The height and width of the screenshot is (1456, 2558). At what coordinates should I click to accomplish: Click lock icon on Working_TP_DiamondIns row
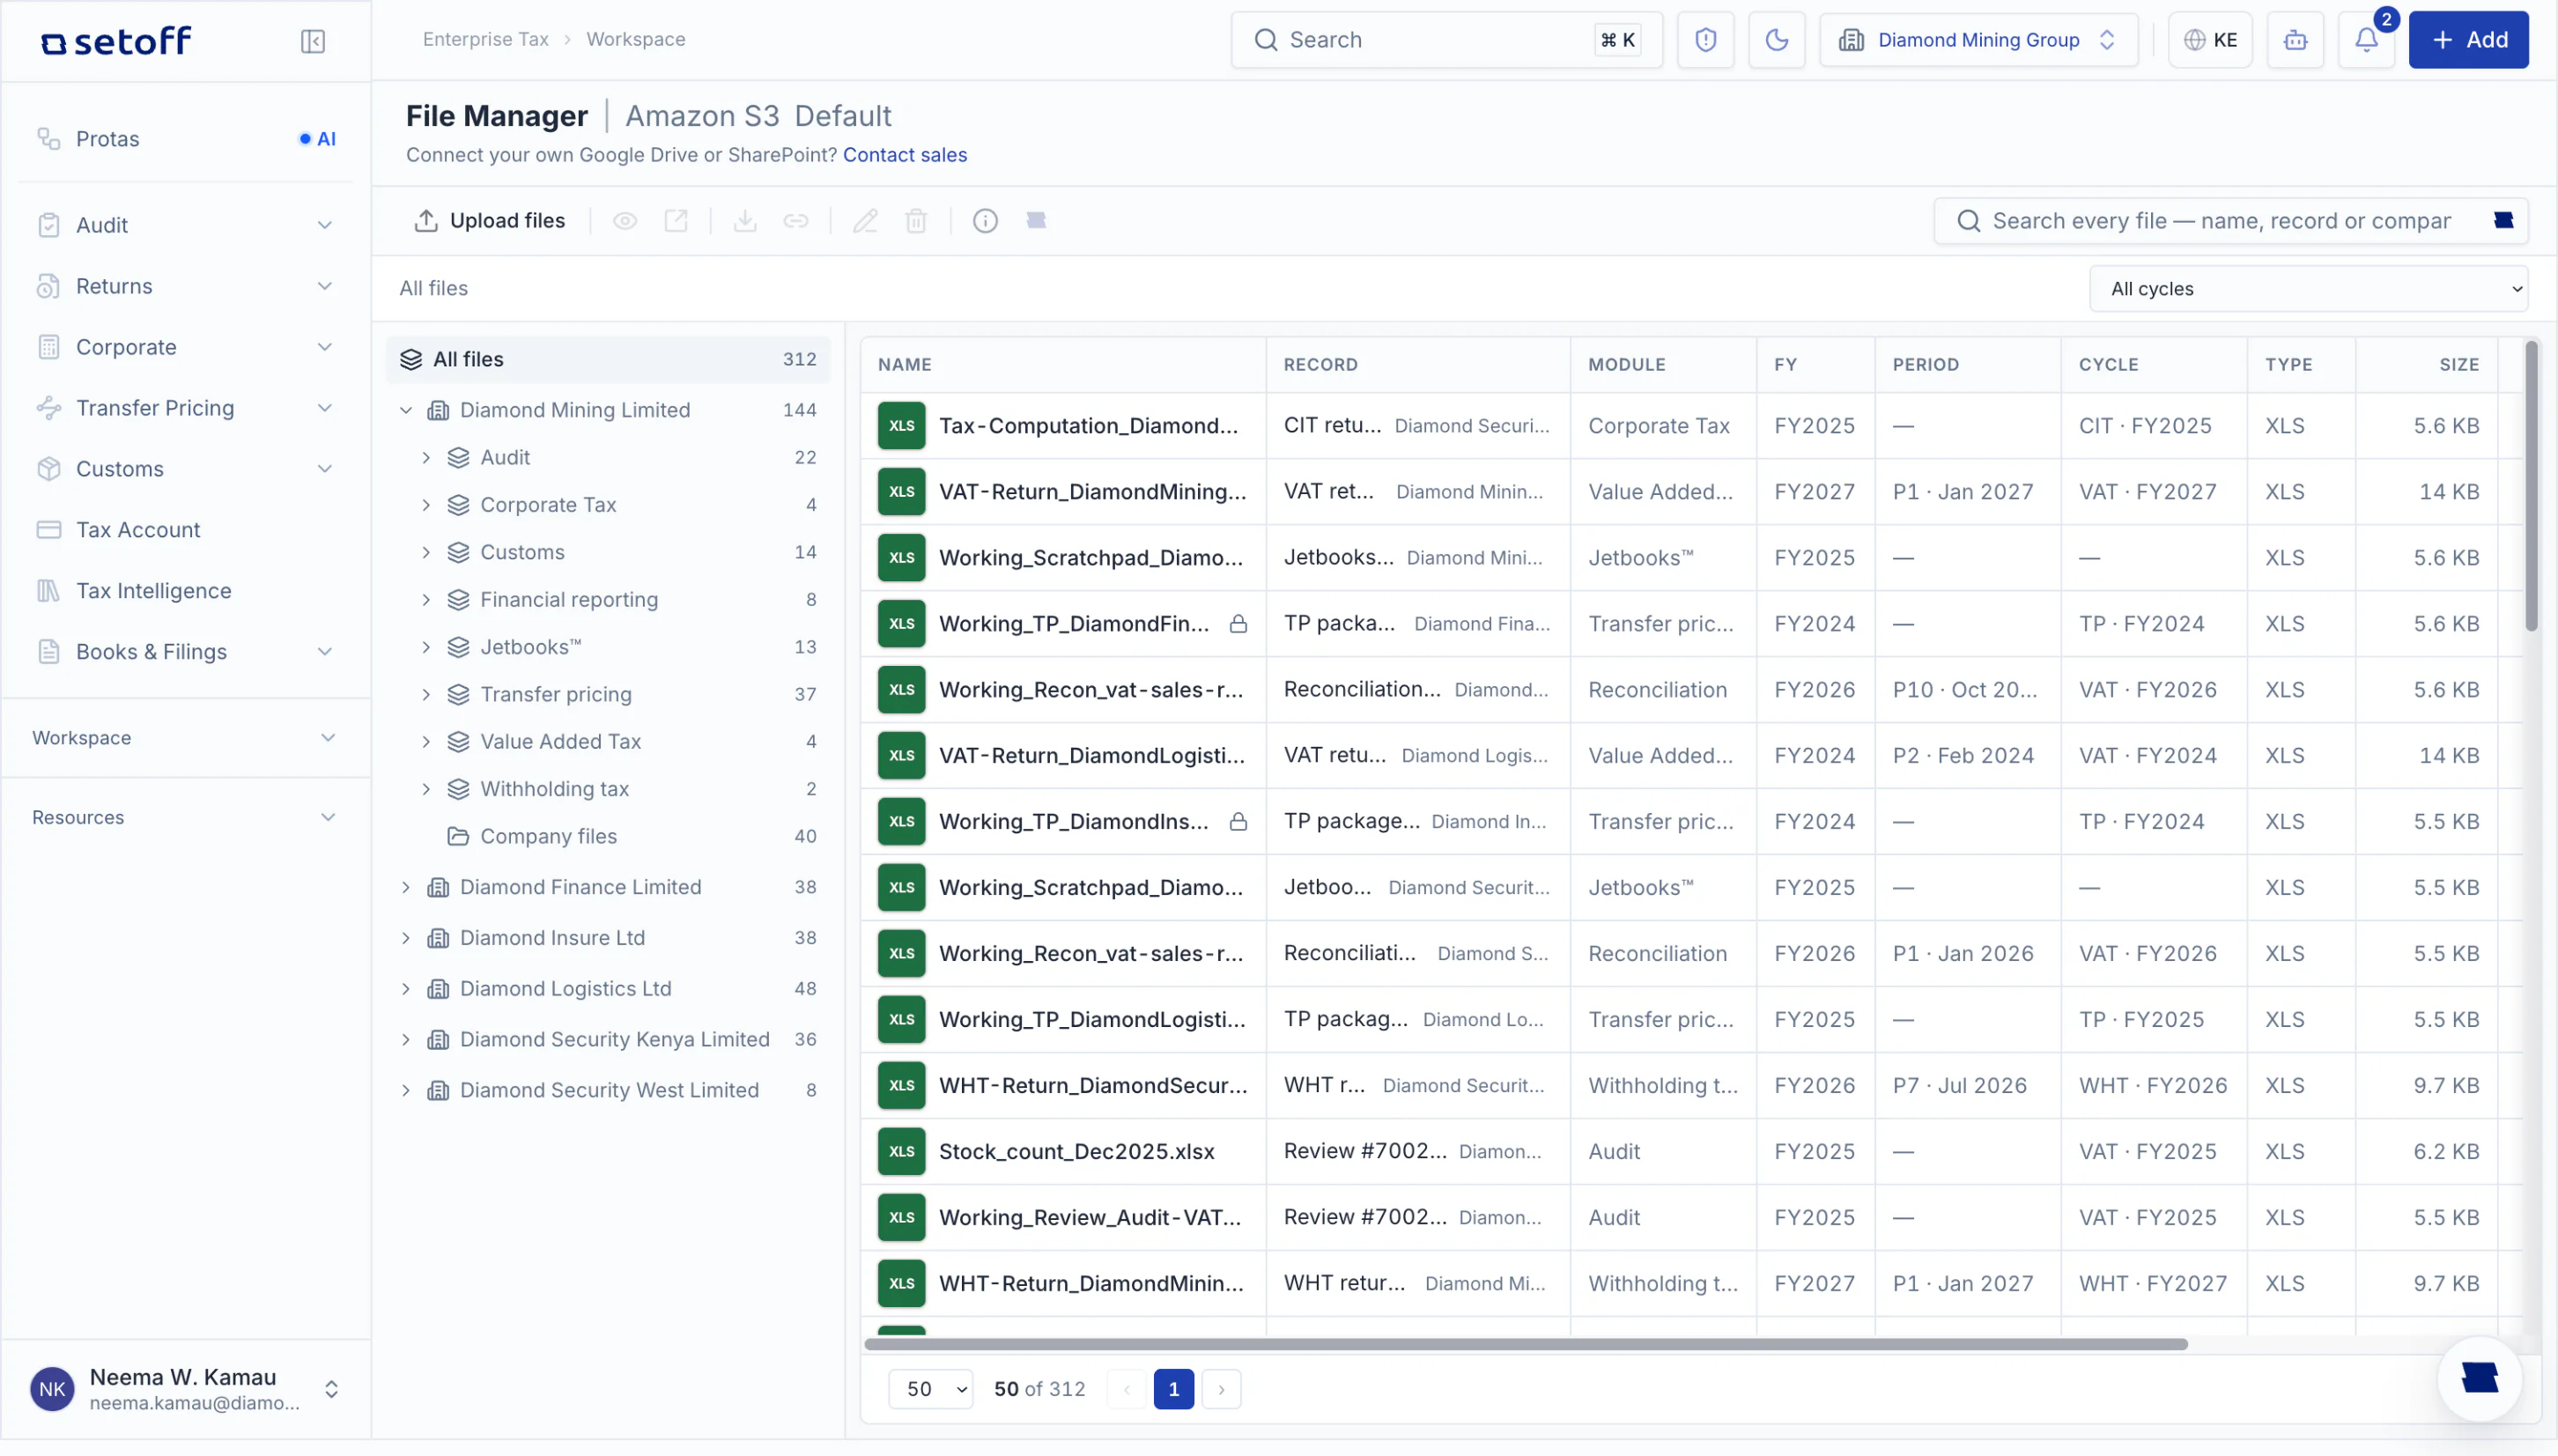point(1238,822)
